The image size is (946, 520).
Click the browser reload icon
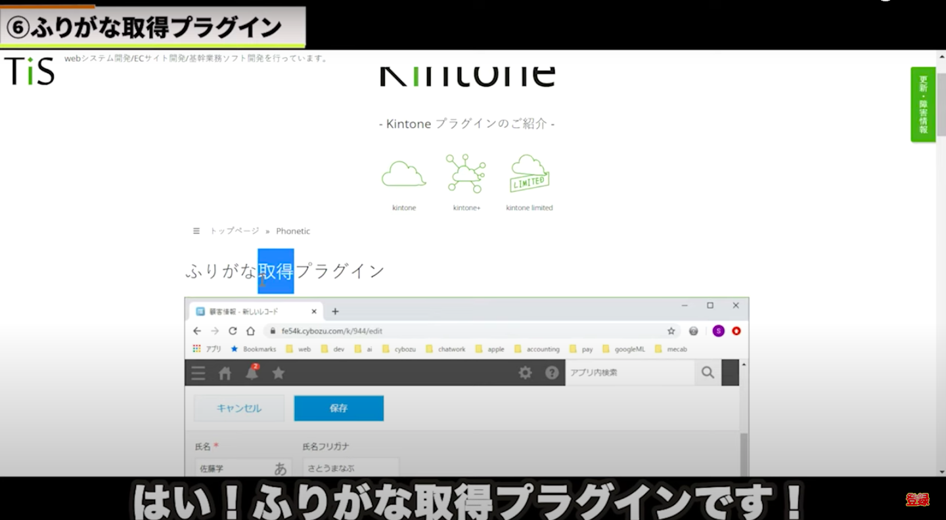(233, 331)
